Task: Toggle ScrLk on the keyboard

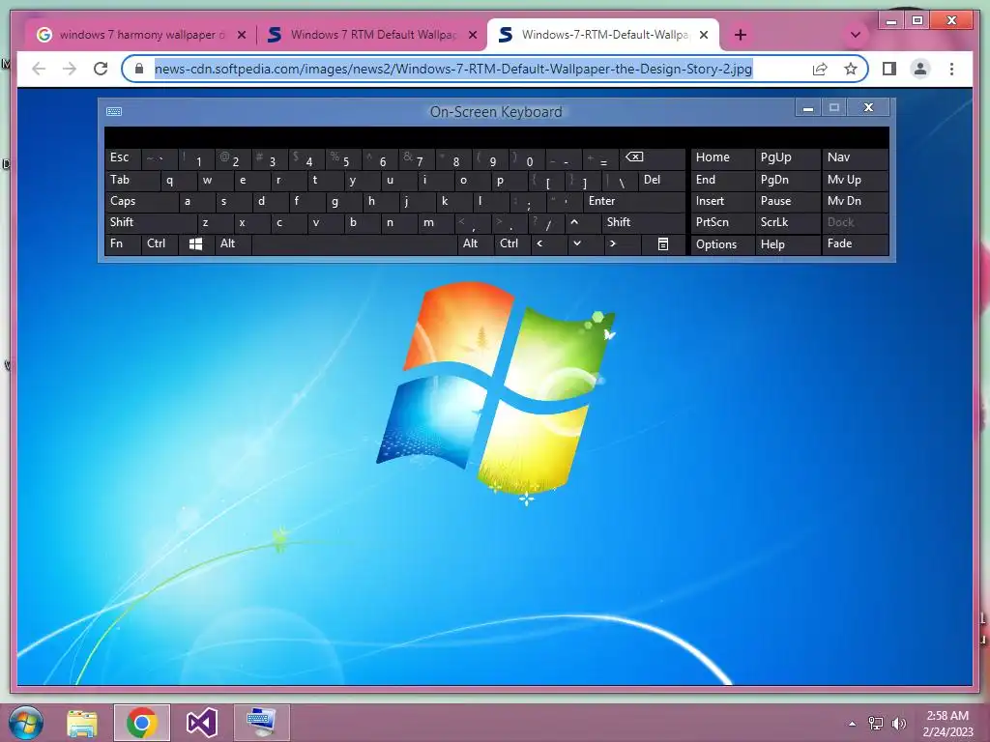Action: [x=786, y=223]
